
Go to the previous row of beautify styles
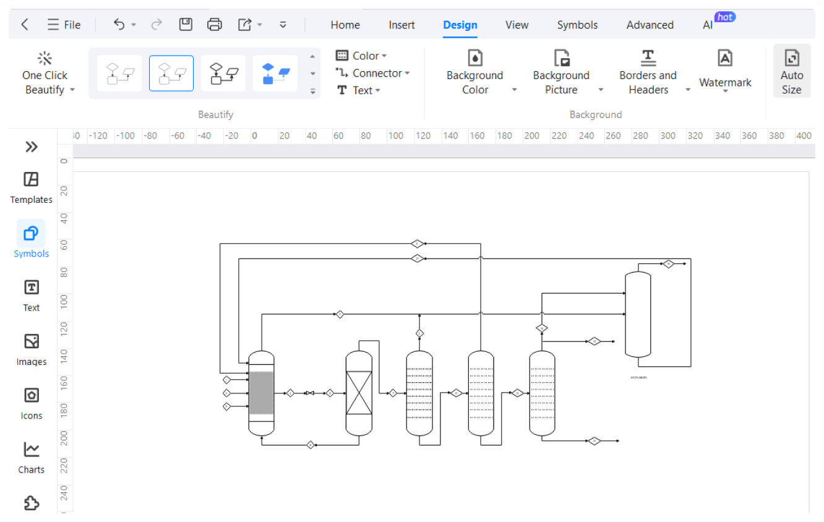click(312, 57)
